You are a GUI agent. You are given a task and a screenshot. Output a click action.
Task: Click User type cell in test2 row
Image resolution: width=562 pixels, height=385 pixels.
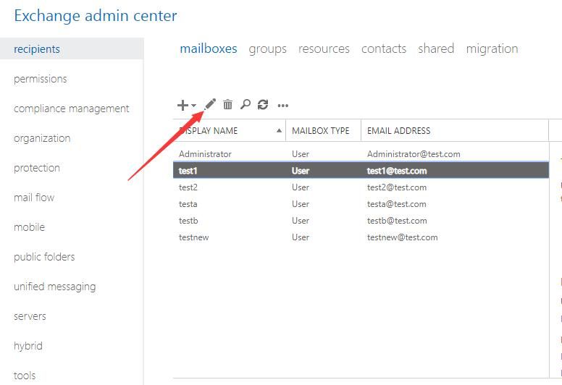coord(301,187)
